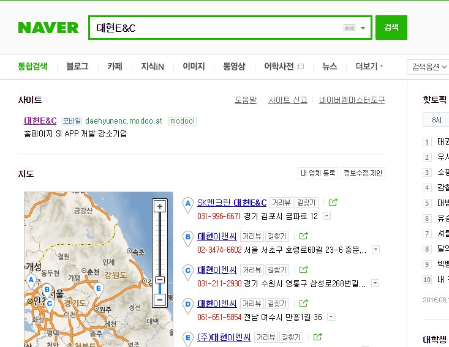Expand address for 전남 여수시 만흥1길 36
This screenshot has width=449, height=347.
click(x=331, y=316)
